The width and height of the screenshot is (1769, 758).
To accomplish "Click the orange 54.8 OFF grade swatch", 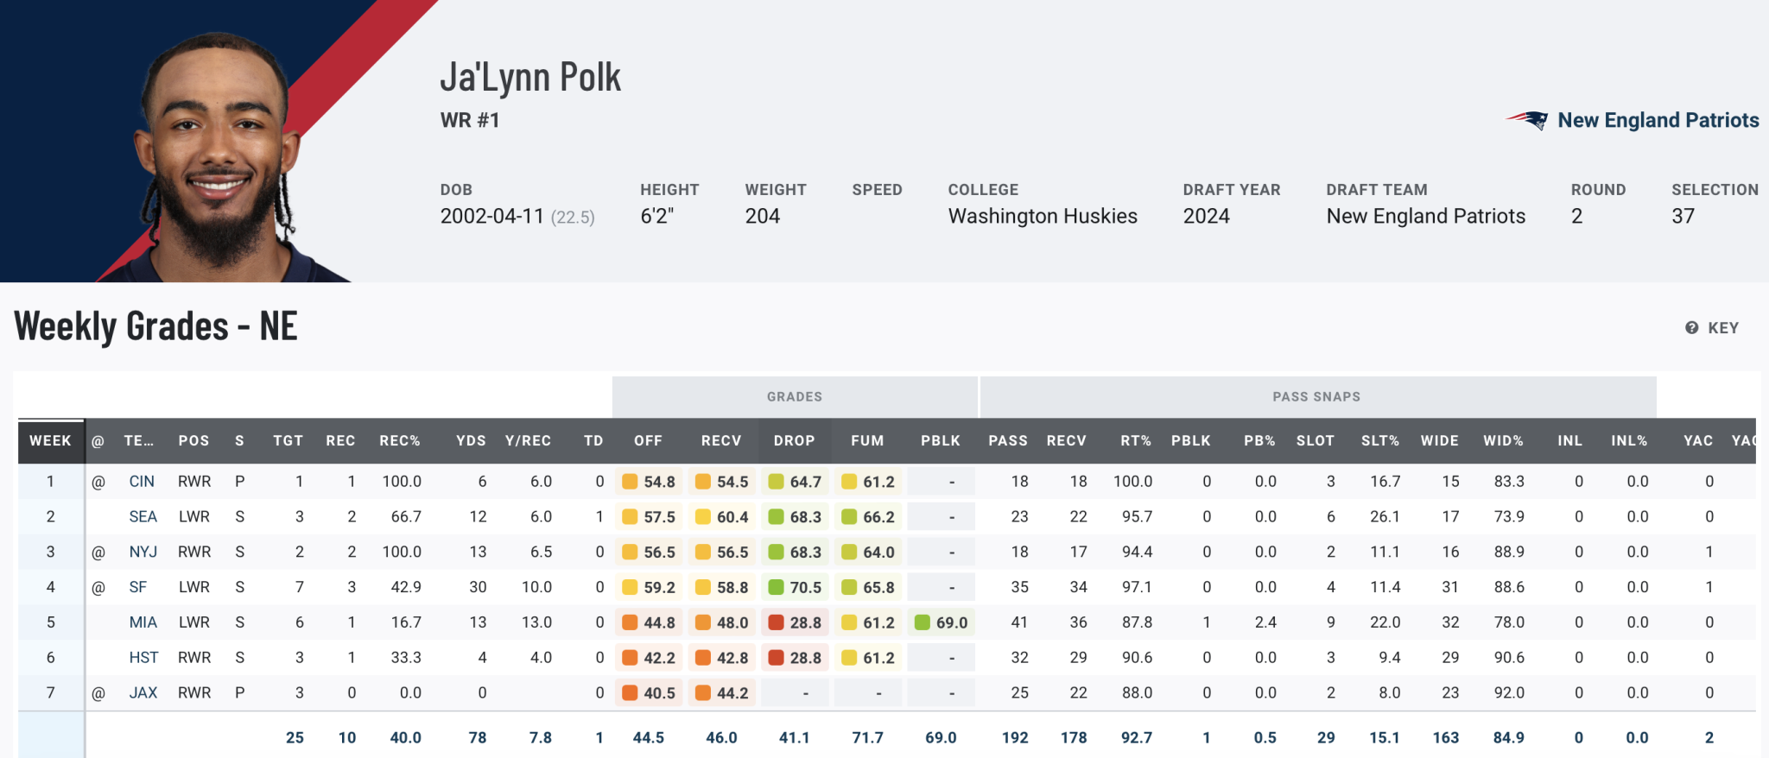I will 630,482.
